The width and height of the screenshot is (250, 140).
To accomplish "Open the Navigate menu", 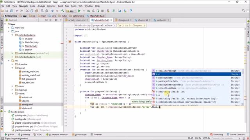I will click(23, 6).
